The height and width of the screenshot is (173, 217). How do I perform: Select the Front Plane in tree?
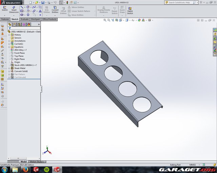pos(19,53)
